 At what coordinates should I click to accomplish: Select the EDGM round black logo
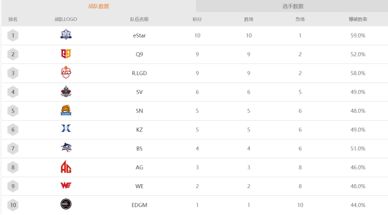tap(66, 204)
